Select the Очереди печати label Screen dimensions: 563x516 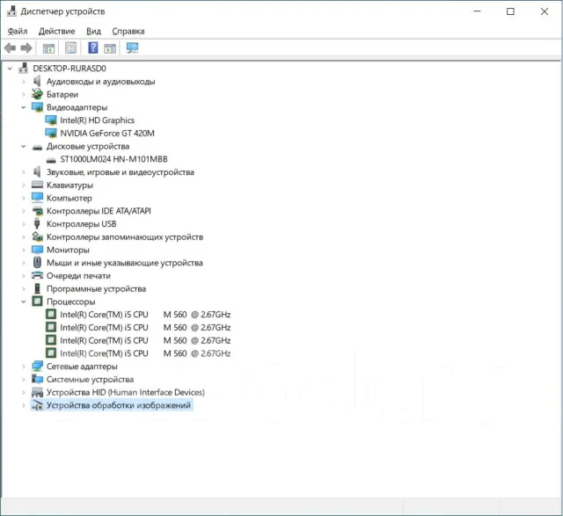click(78, 276)
